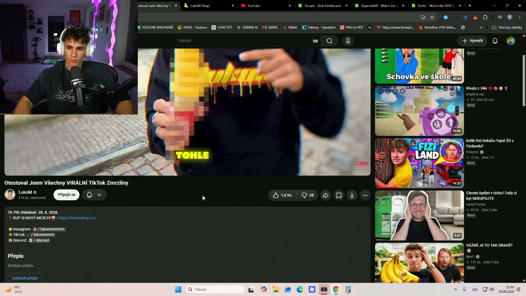Screen dimensions: 526x296
Task: Open the TikTok lukommmm link
Action: click(41, 235)
